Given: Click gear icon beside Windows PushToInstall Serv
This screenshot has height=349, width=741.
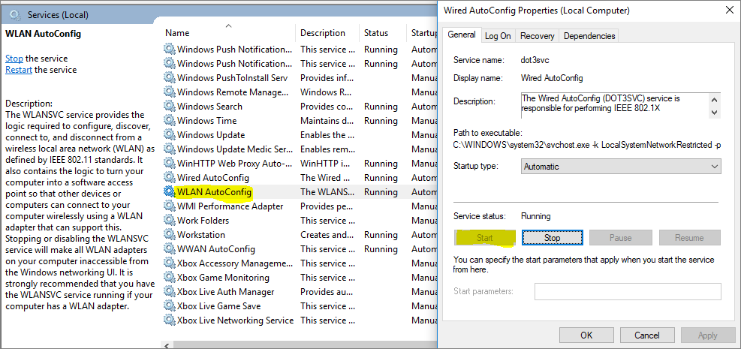Looking at the screenshot, I should 169,78.
